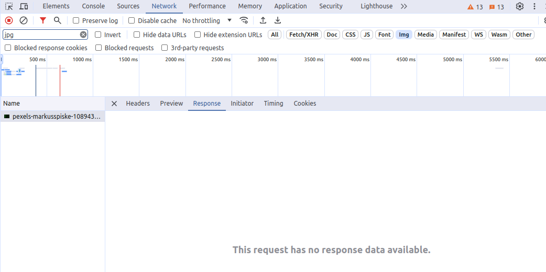Switch to the Sources panel
The image size is (546, 272).
coord(128,6)
